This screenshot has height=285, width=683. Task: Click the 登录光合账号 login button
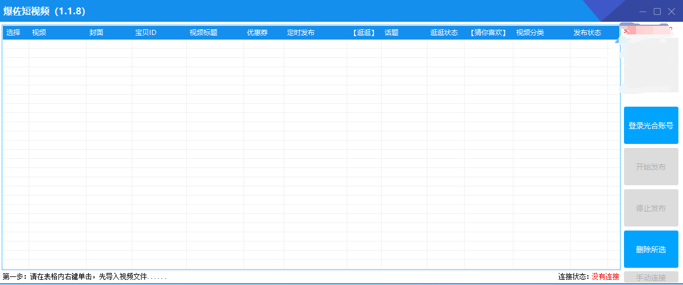[x=651, y=126]
